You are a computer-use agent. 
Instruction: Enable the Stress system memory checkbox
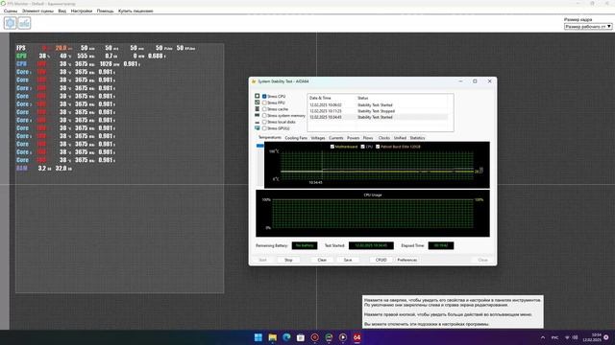tap(264, 116)
